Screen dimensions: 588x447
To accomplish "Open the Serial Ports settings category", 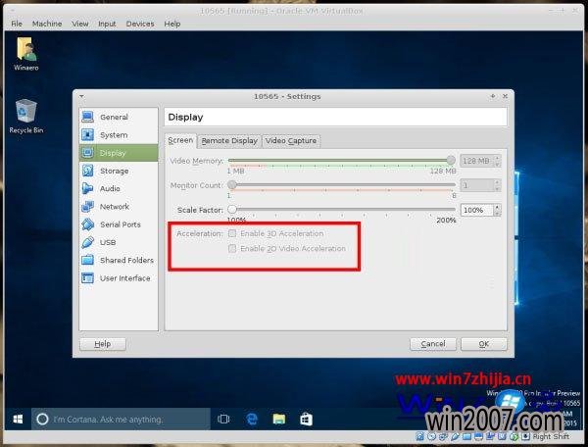I will [x=119, y=224].
